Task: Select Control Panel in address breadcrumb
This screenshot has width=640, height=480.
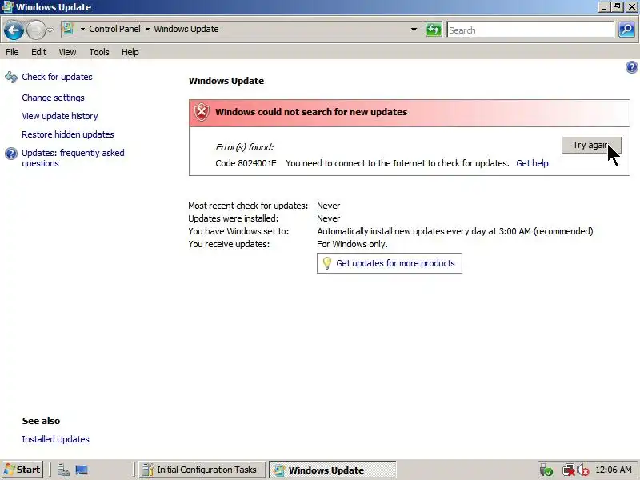Action: click(x=114, y=29)
